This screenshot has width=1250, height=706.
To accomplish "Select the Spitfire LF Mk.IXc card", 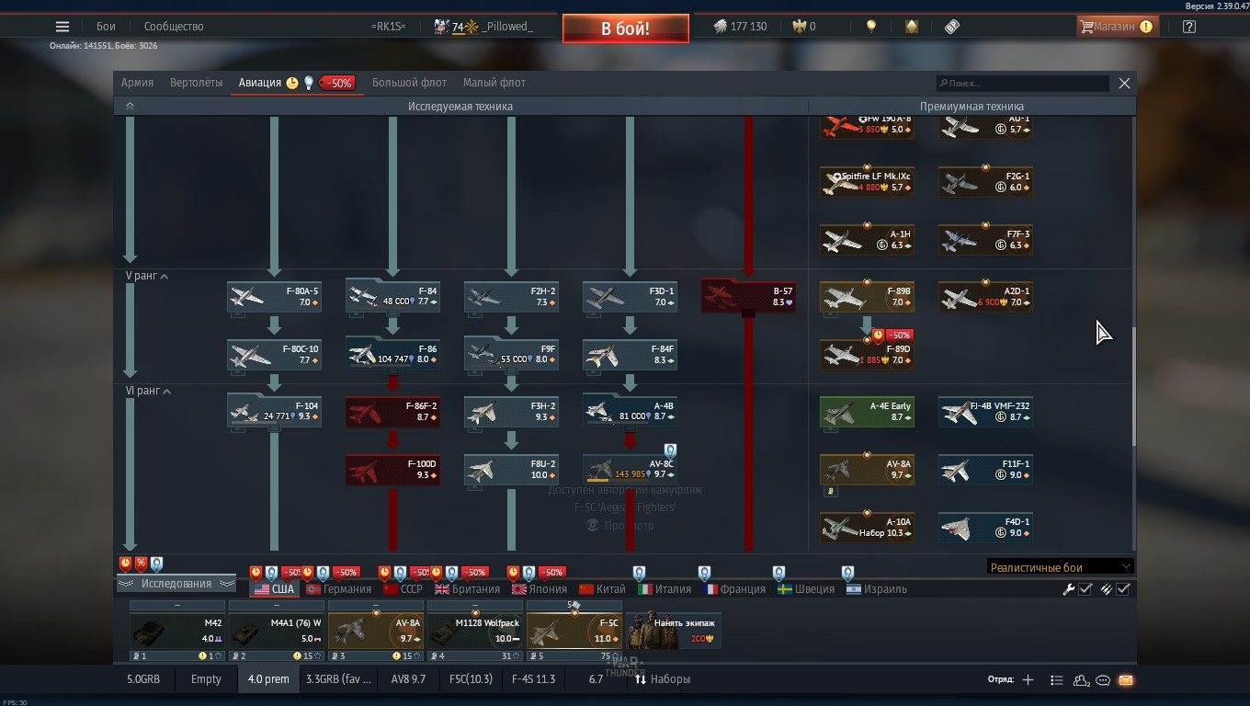I will 867,182.
